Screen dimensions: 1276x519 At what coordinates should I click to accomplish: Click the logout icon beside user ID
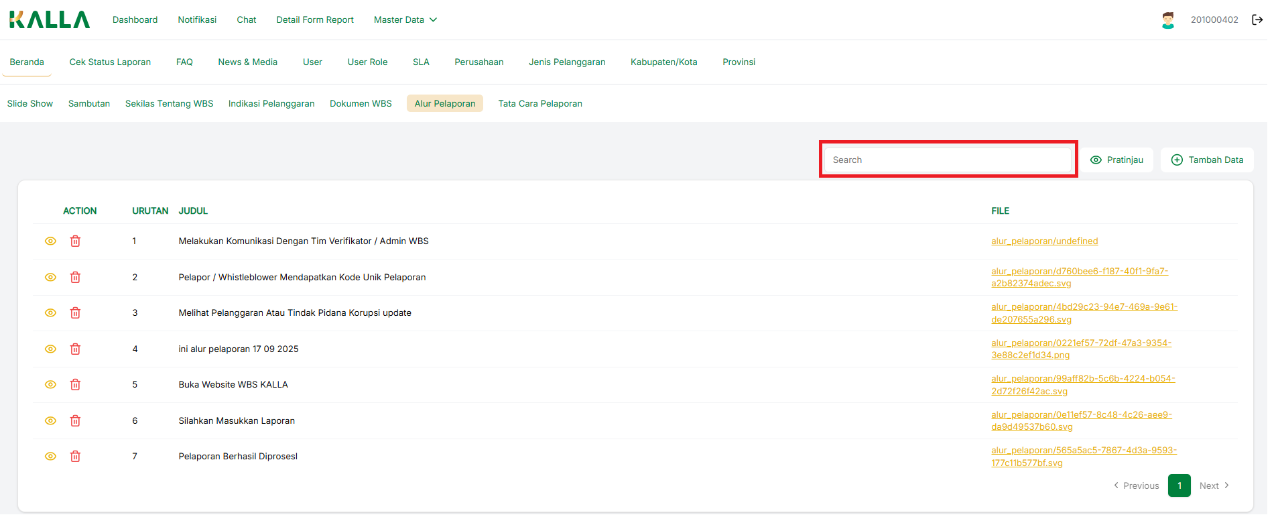[x=1257, y=19]
